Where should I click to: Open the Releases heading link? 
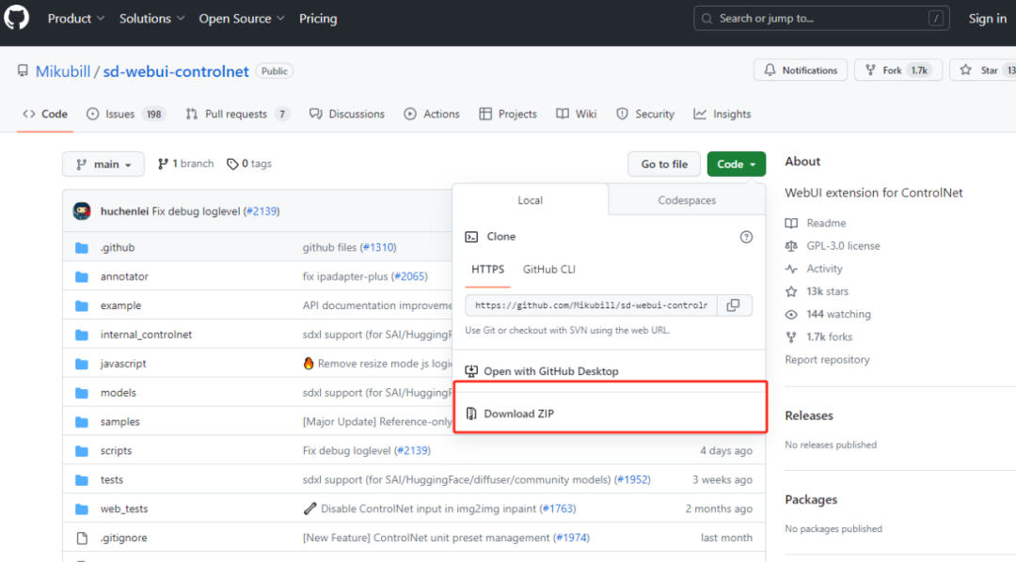point(809,415)
